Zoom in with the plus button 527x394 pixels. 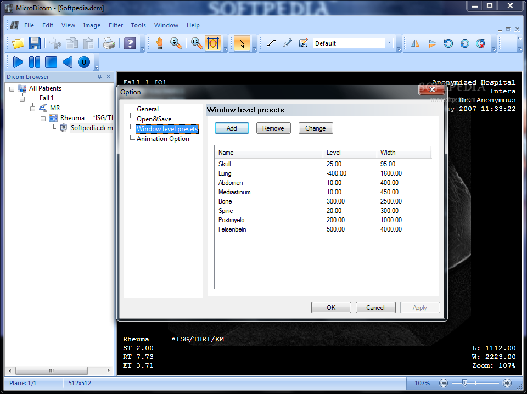click(507, 383)
